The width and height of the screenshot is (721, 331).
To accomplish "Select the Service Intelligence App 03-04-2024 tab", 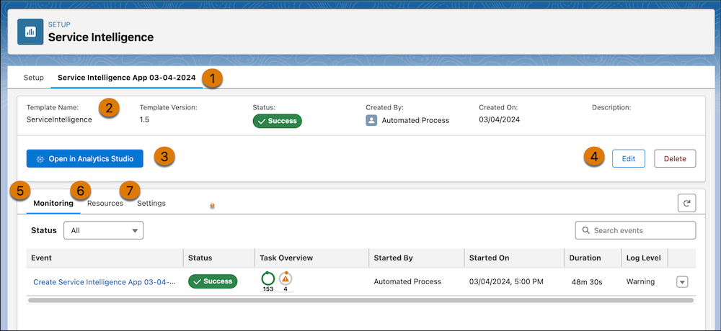I will (126, 78).
